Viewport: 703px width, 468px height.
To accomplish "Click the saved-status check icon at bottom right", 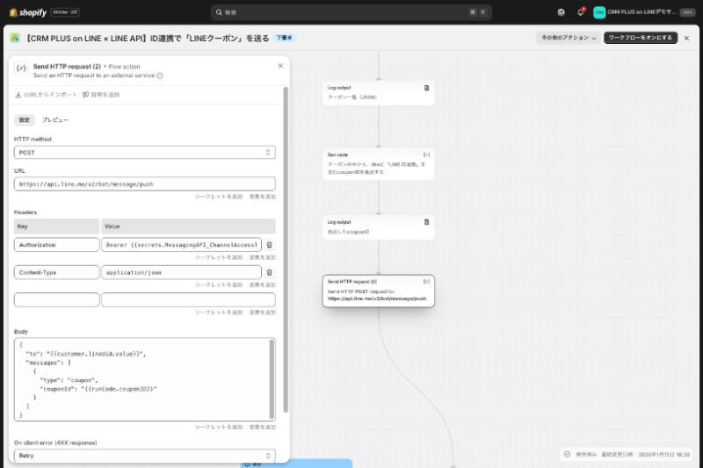I will tap(567, 454).
